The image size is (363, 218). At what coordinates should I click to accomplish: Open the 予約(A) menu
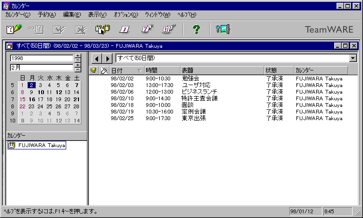[46, 15]
